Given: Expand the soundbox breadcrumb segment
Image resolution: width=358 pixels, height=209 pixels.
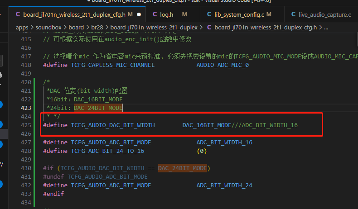Looking at the screenshot, I should 48,28.
